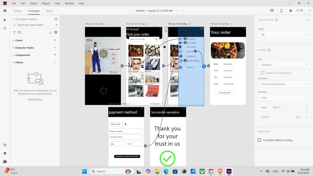This screenshot has height=176, width=313.
Task: Start desktop preview with play icon
Action: pyautogui.click(x=291, y=11)
